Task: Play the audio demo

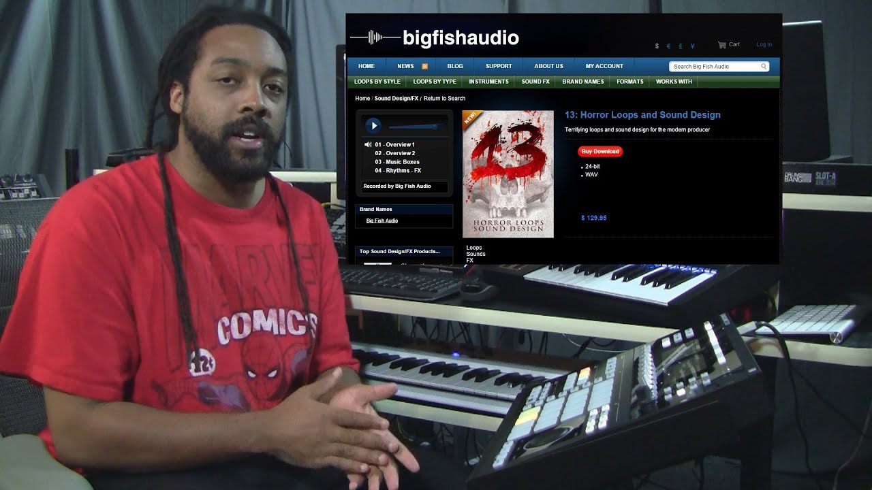Action: pyautogui.click(x=373, y=126)
